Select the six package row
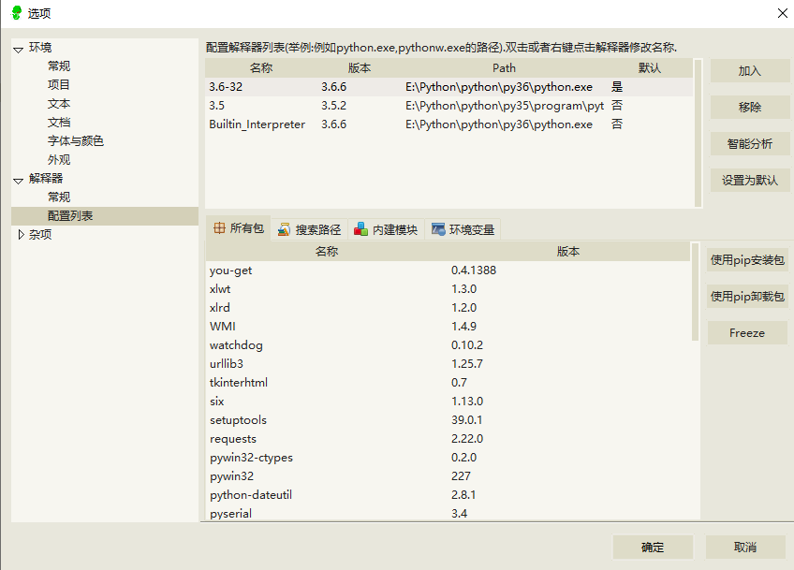 [x=448, y=402]
